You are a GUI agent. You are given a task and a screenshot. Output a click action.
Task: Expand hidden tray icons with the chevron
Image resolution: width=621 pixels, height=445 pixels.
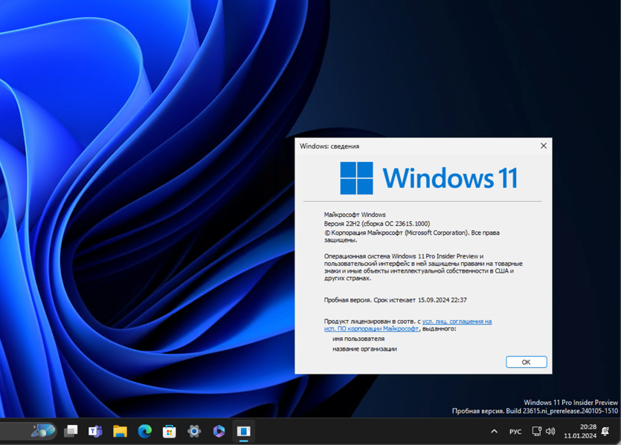(494, 430)
